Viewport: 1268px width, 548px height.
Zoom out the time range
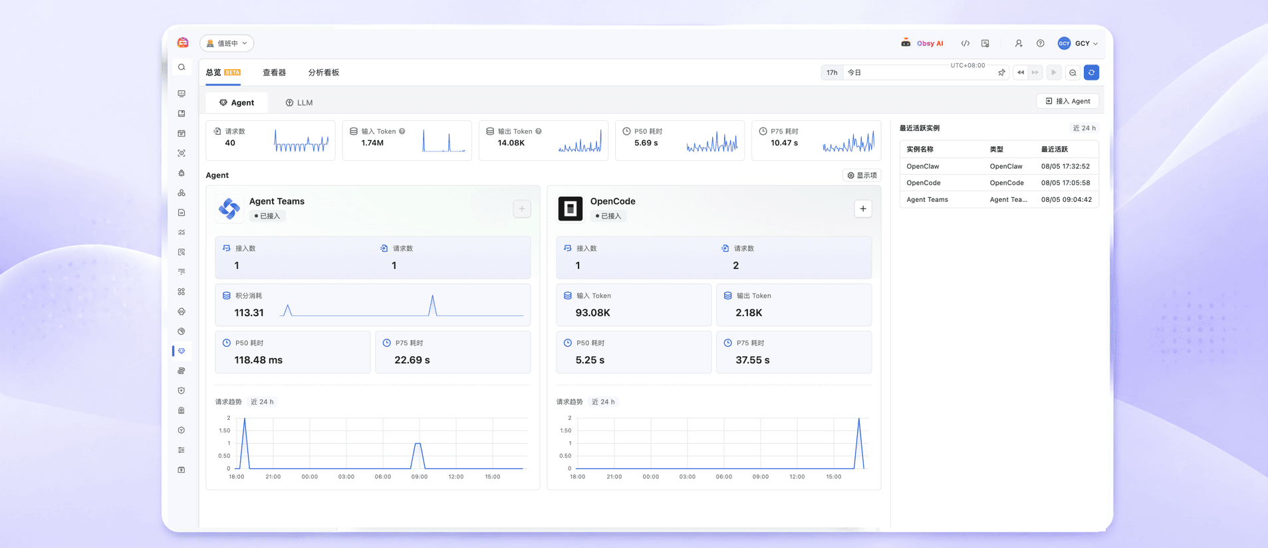1073,72
